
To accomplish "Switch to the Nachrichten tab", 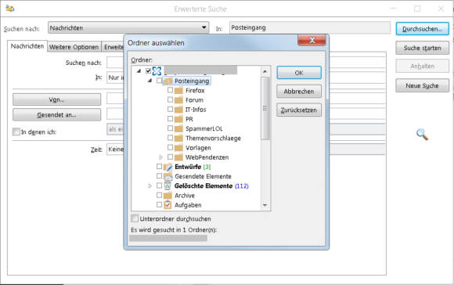I will (x=27, y=46).
